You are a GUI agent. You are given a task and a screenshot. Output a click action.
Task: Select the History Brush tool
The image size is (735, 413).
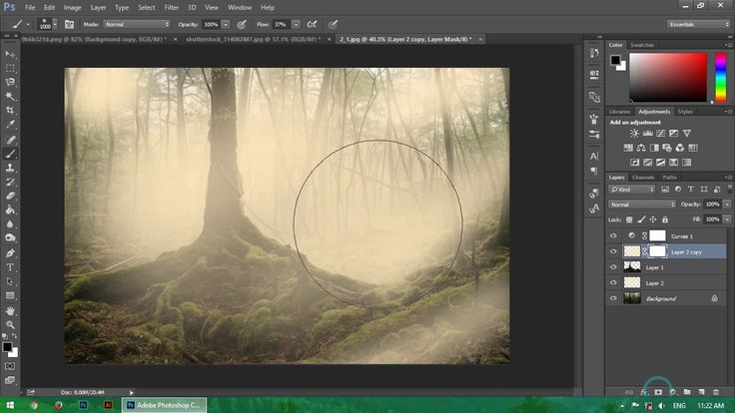click(10, 182)
